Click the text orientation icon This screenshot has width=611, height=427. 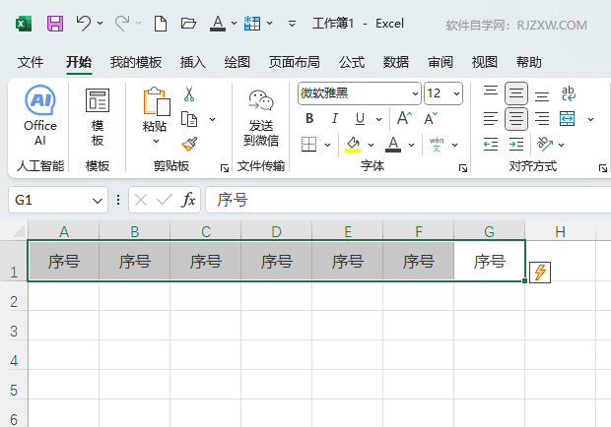(545, 145)
